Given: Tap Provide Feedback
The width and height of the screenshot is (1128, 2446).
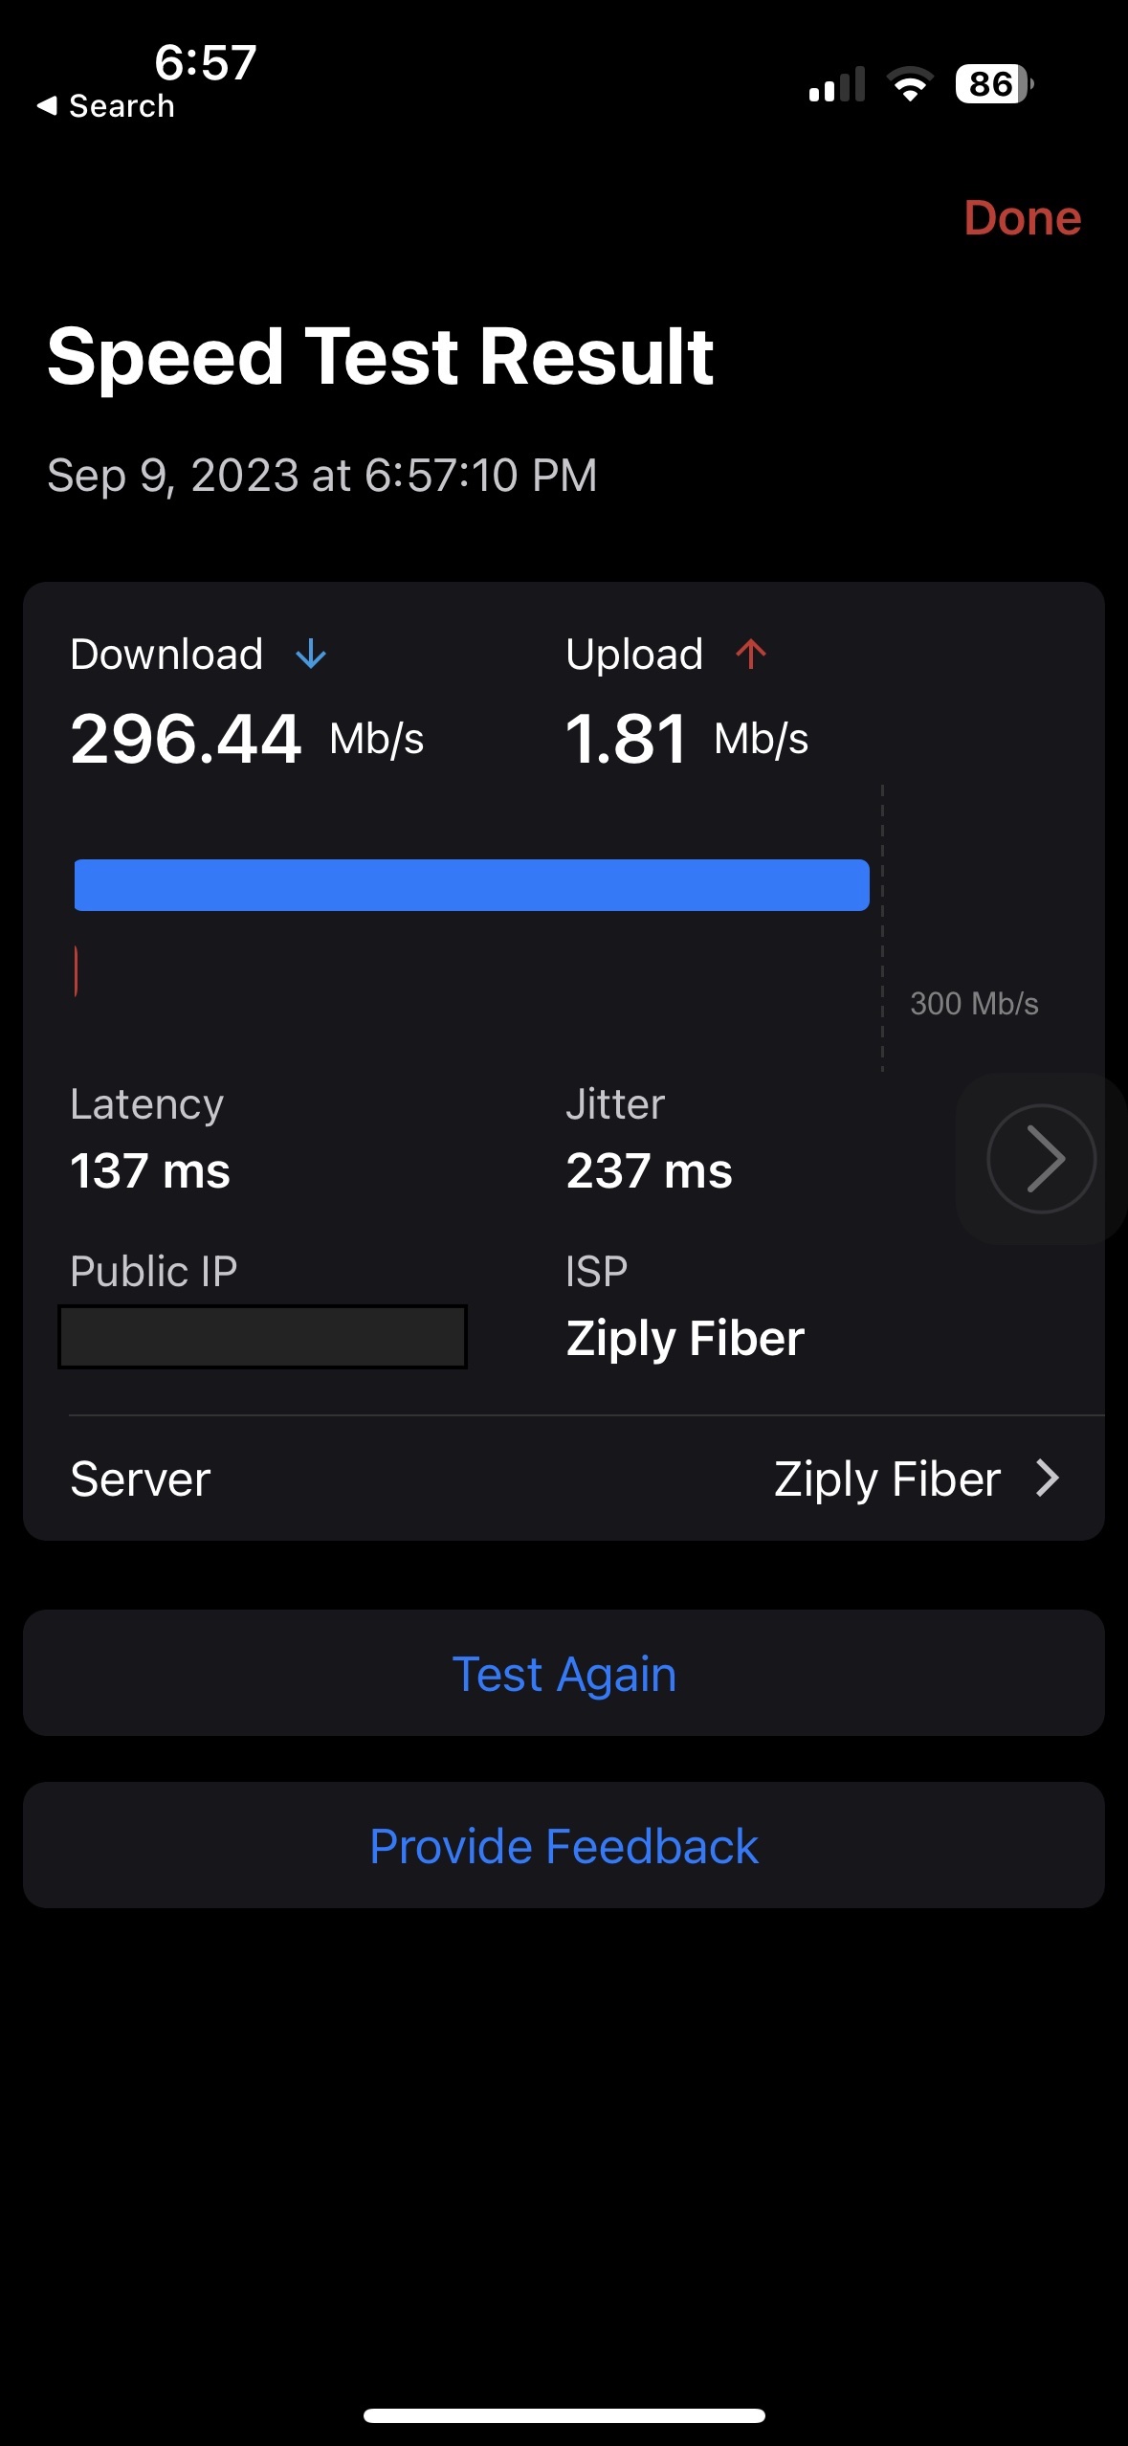Looking at the screenshot, I should (x=564, y=1846).
